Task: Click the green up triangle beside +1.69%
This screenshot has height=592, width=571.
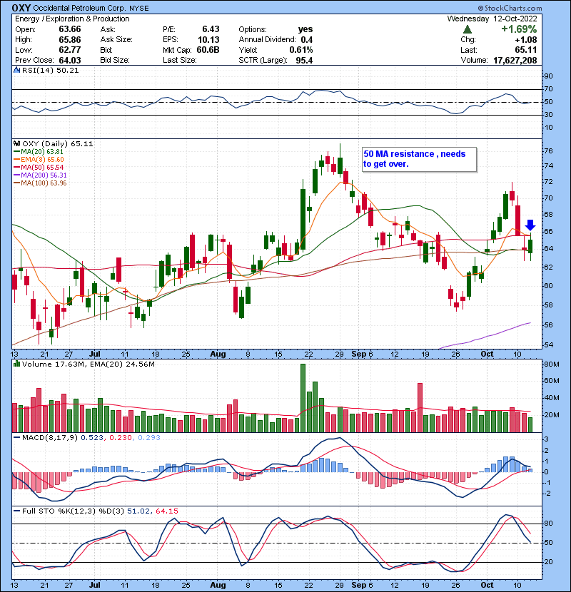Action: [x=468, y=29]
